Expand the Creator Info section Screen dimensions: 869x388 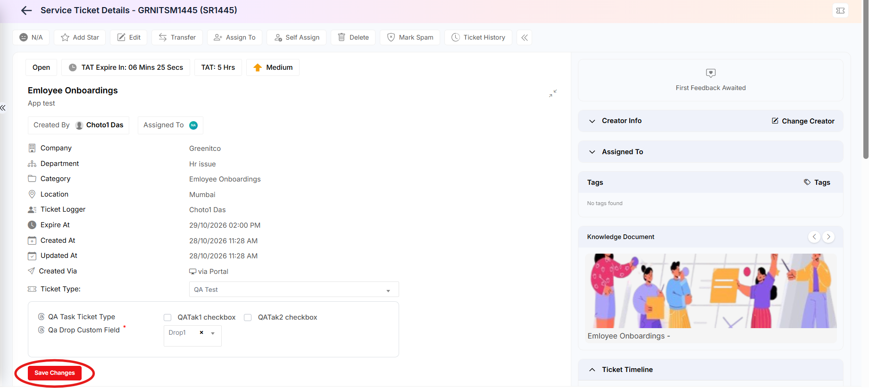click(593, 121)
